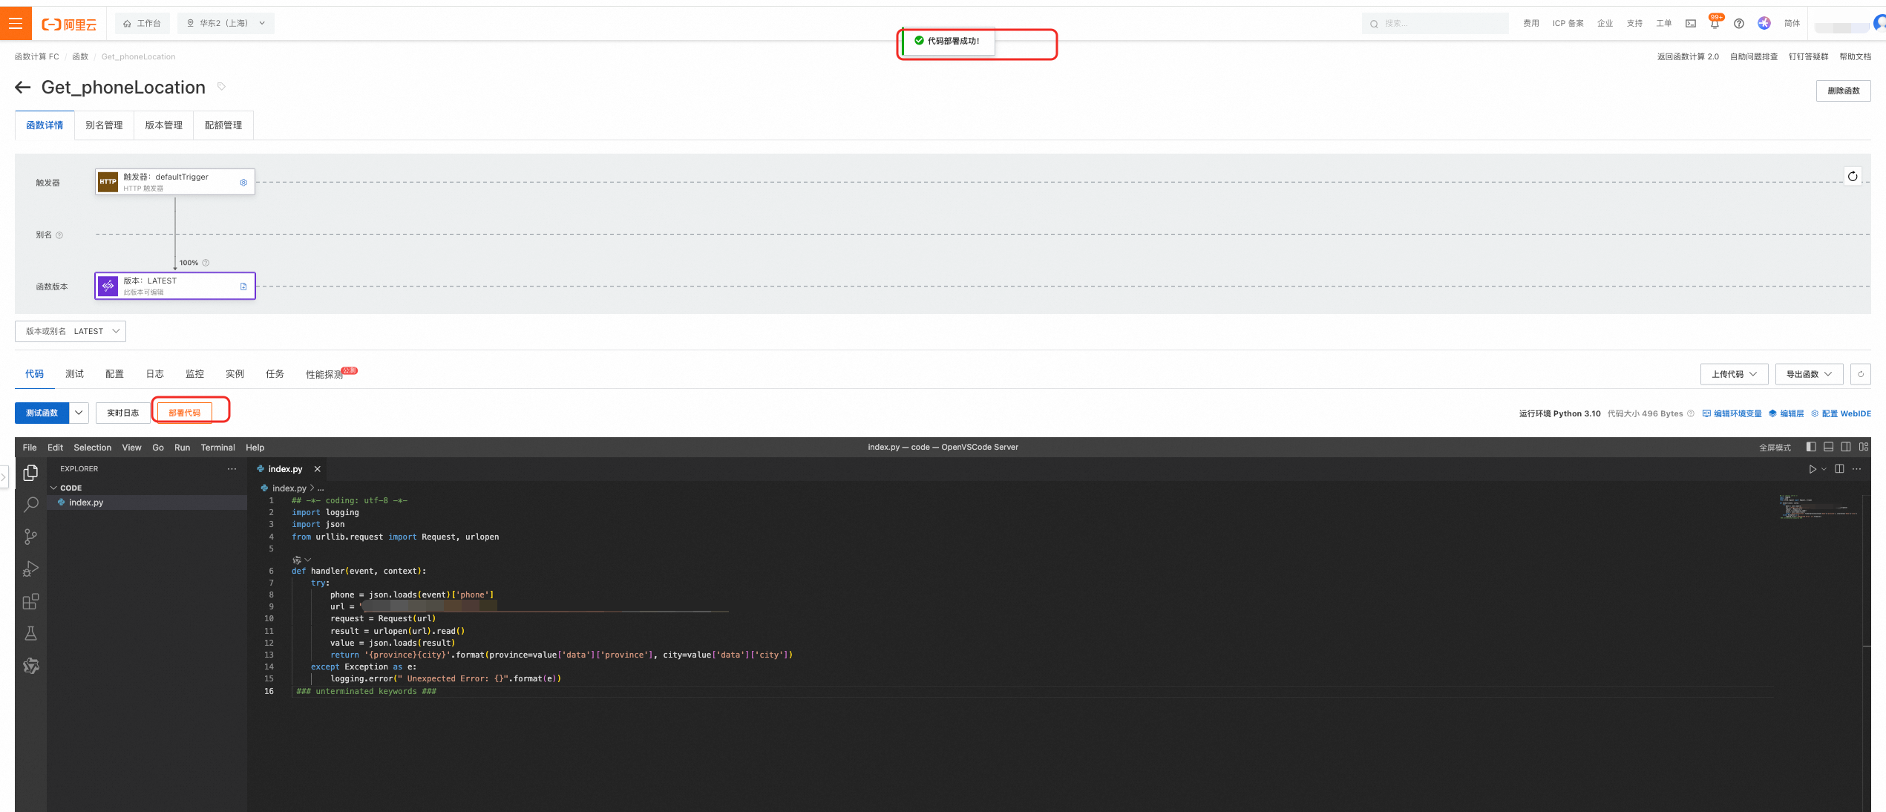Open the Source Control view
This screenshot has width=1886, height=812.
(x=30, y=537)
